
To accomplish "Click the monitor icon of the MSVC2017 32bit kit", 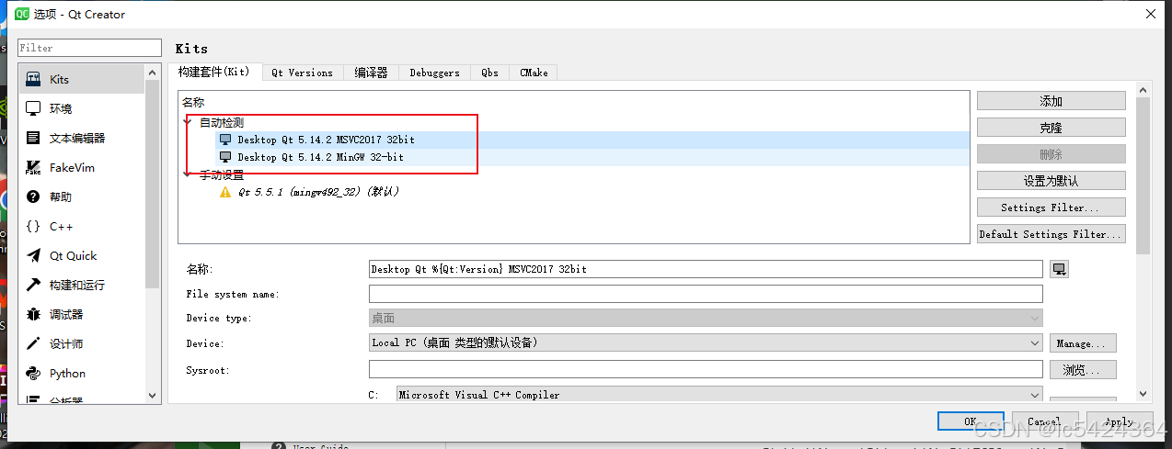I will (225, 140).
